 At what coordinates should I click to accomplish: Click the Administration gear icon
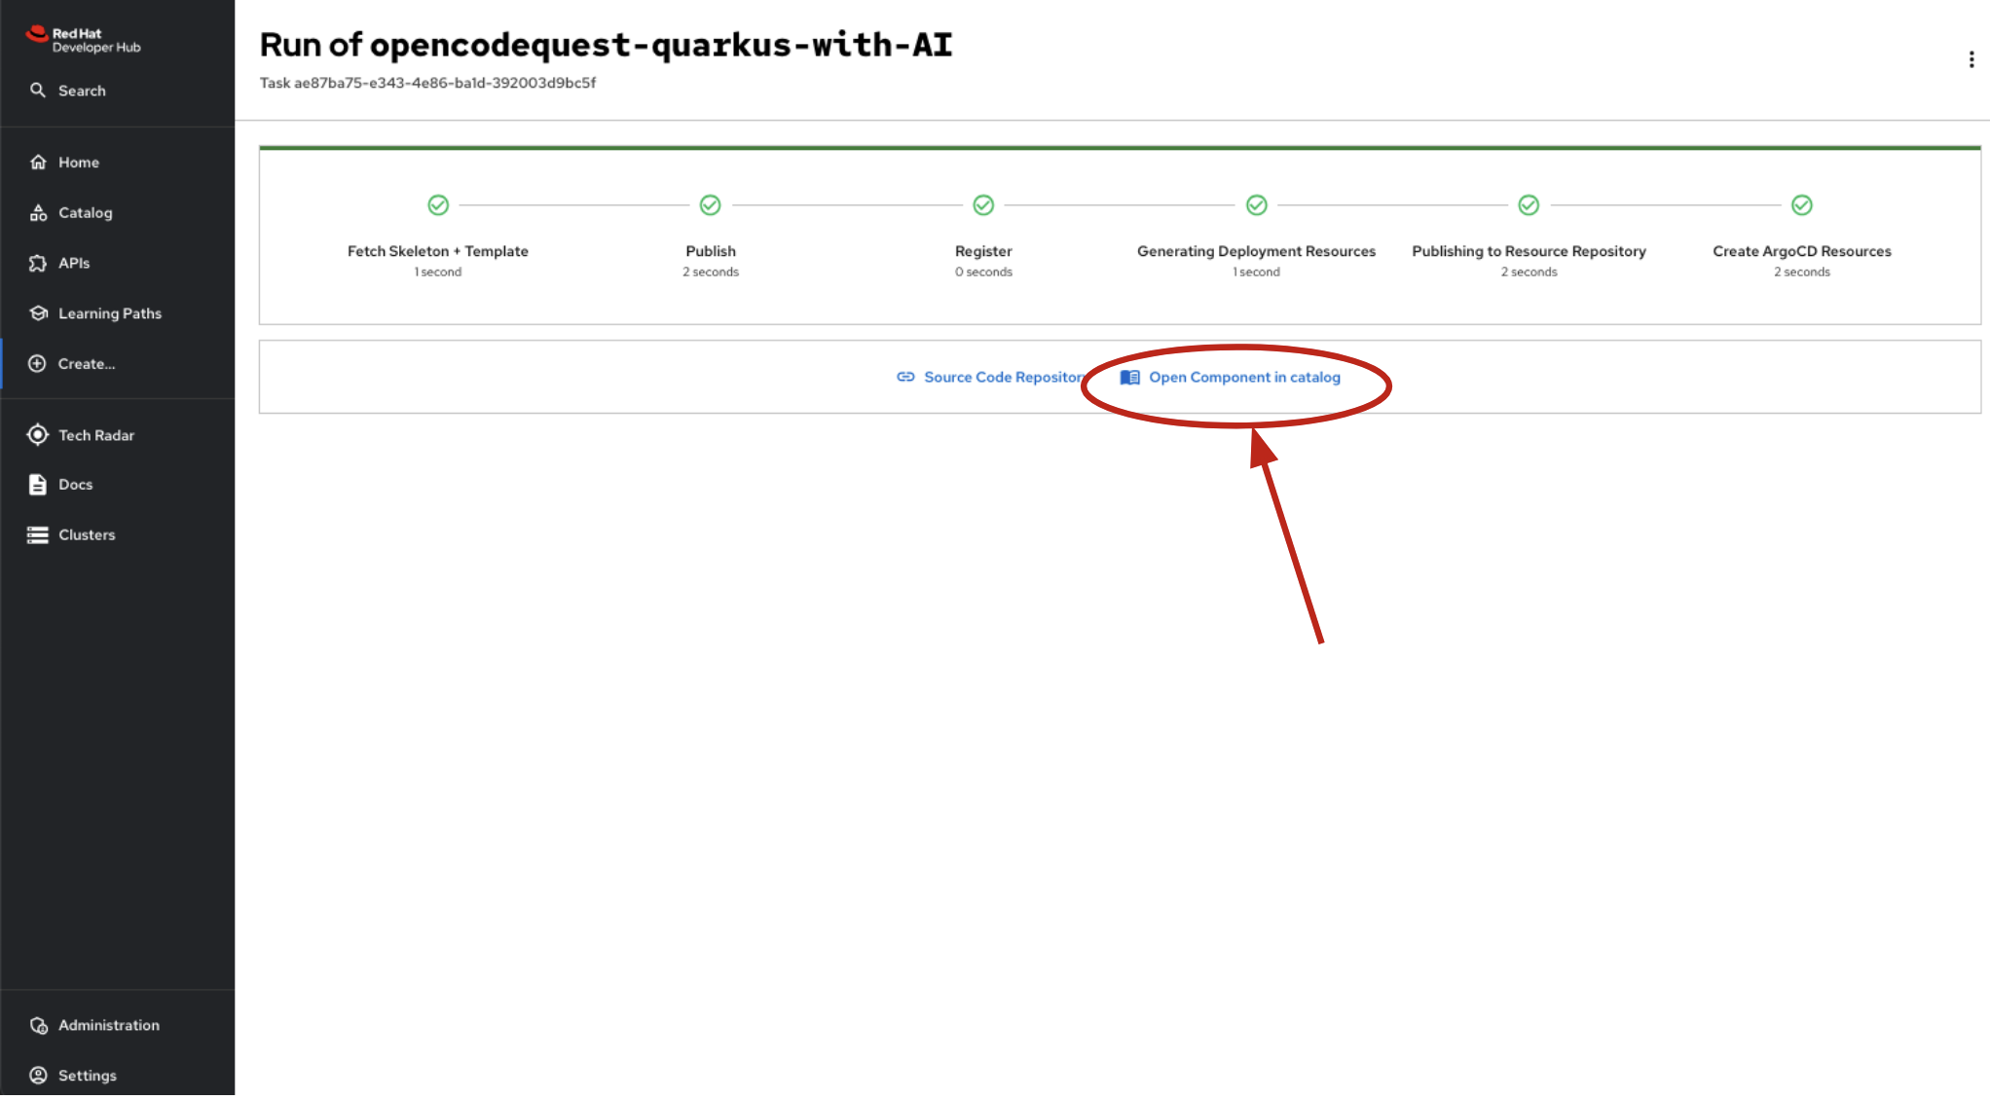39,1026
